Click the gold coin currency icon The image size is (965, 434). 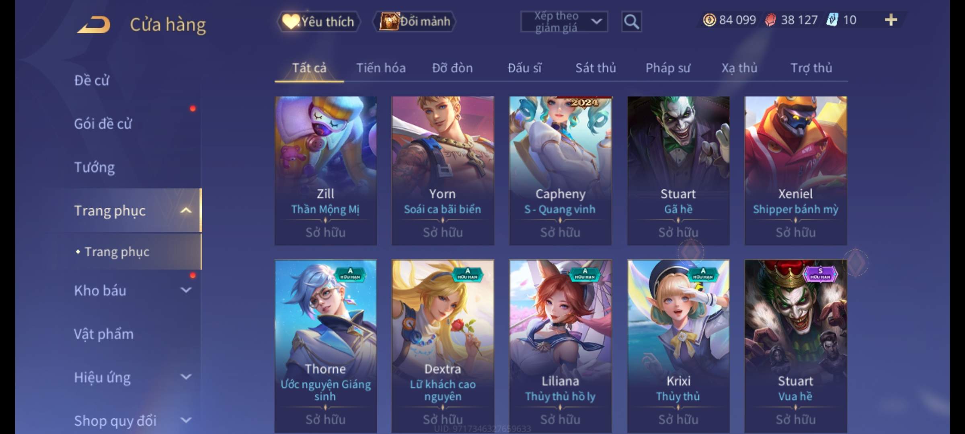pos(709,20)
